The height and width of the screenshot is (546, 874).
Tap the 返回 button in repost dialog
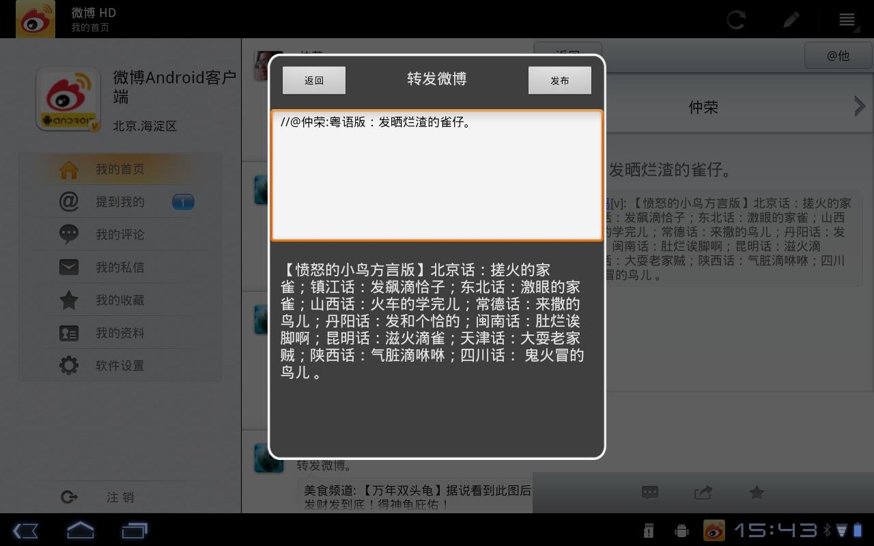click(314, 80)
